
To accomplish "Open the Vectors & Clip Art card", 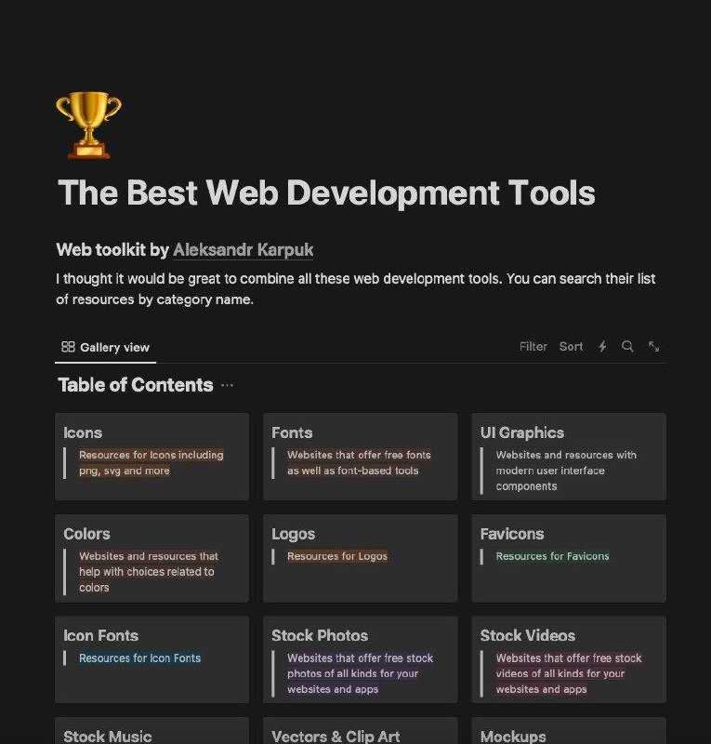I will (x=361, y=731).
